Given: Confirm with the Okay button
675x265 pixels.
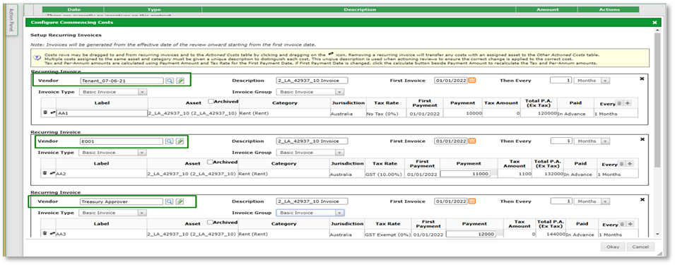Looking at the screenshot, I should [613, 247].
